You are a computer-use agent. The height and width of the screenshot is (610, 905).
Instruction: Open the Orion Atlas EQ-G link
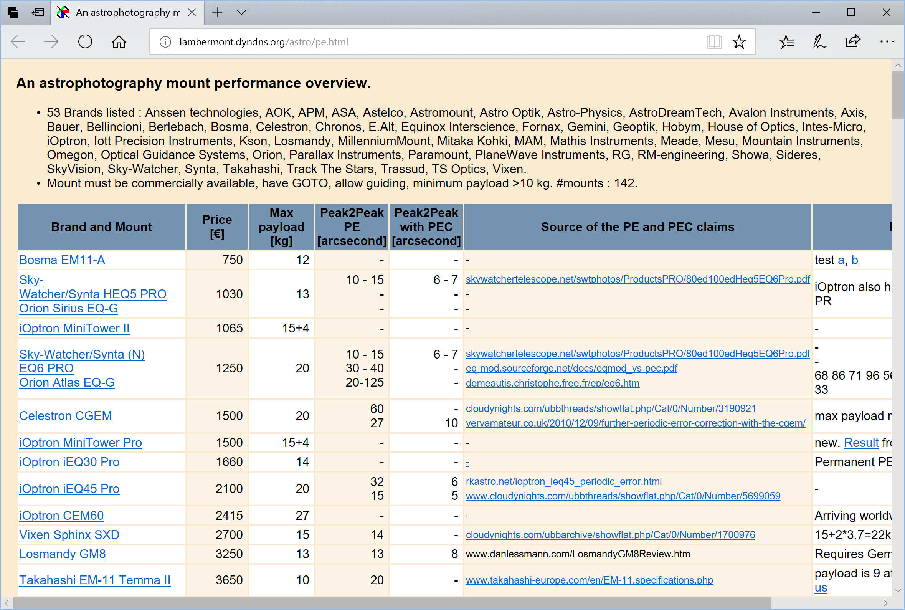click(67, 382)
